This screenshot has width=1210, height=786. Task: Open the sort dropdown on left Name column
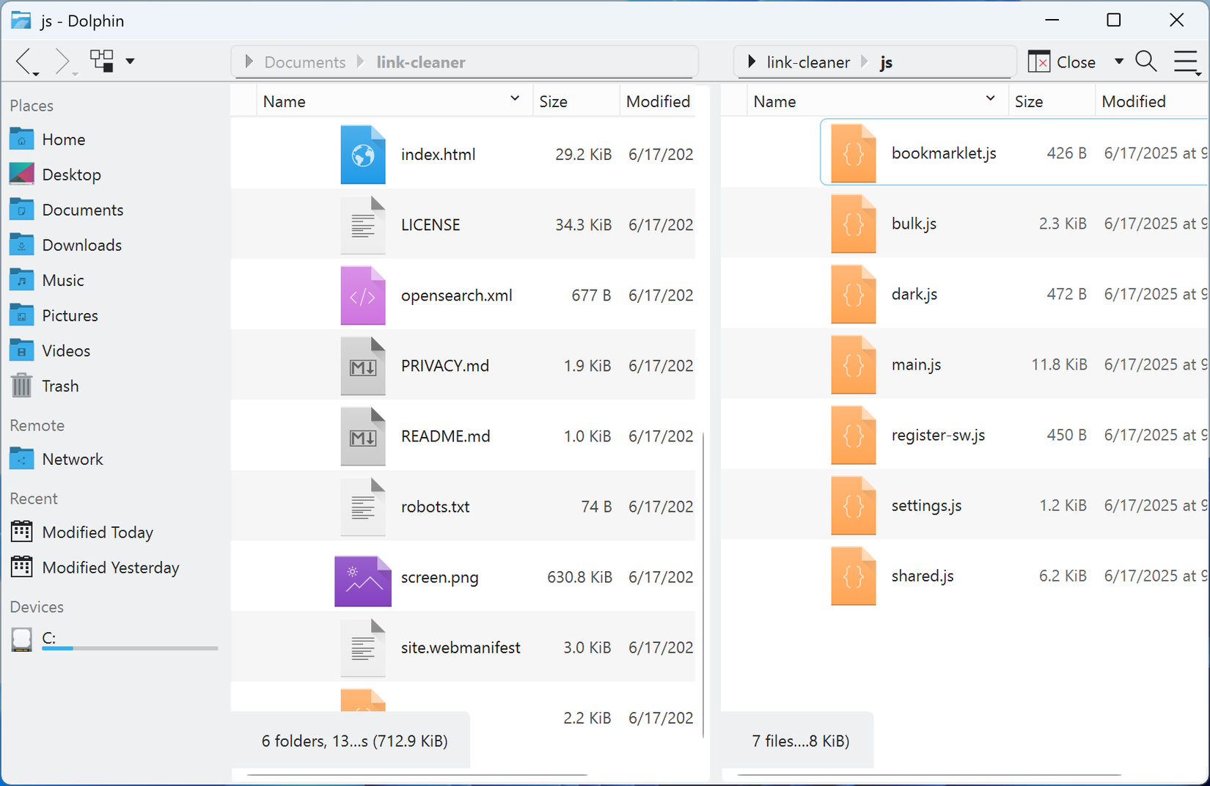coord(515,98)
